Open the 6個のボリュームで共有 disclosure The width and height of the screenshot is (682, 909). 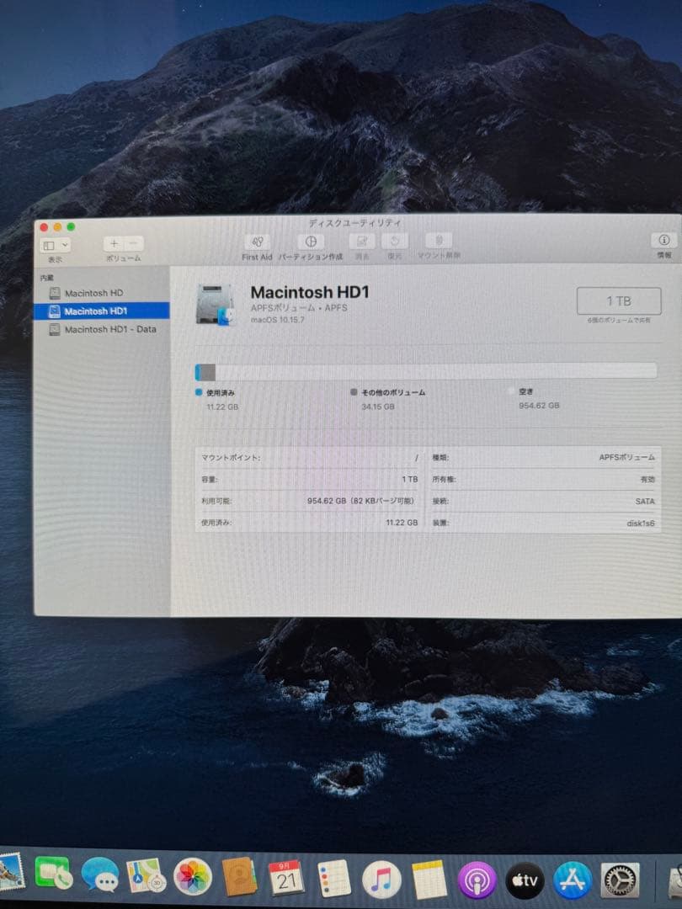[x=620, y=321]
